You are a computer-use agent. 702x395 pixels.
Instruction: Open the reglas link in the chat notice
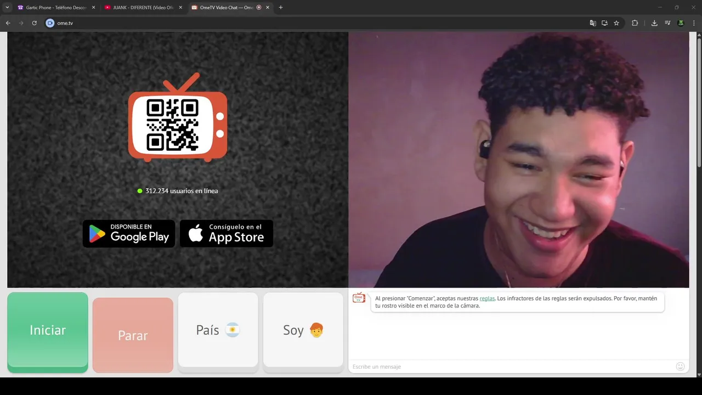click(487, 298)
